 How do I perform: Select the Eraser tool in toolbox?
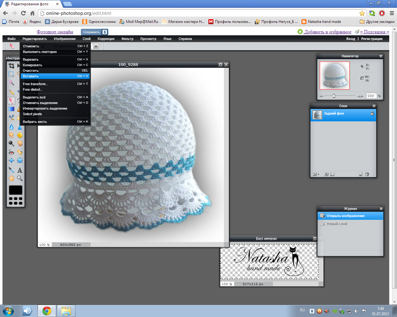pyautogui.click(x=11, y=101)
